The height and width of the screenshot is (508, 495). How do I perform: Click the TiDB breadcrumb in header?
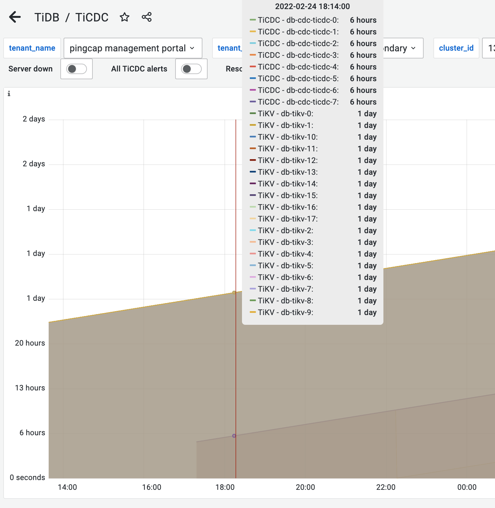click(x=47, y=17)
